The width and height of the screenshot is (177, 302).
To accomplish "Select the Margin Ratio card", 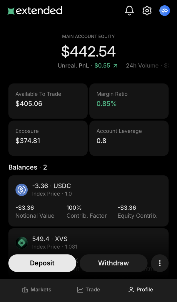I will click(x=129, y=101).
